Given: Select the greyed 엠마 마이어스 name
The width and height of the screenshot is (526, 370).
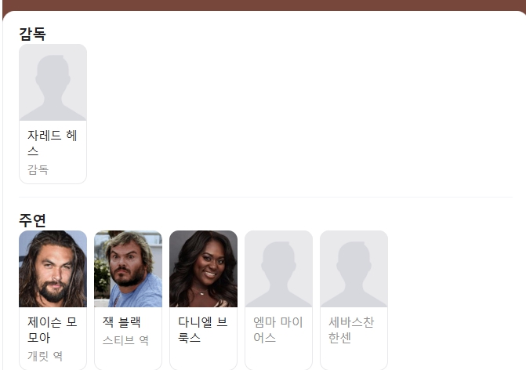Looking at the screenshot, I should click(x=278, y=329).
